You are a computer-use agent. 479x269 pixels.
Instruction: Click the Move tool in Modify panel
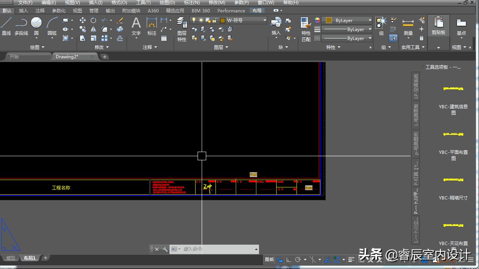(x=83, y=20)
